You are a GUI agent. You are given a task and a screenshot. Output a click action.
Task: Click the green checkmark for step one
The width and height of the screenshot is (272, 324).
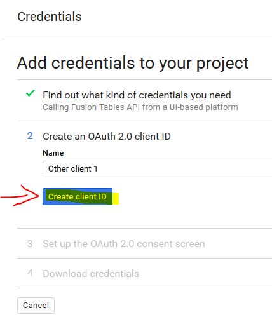(x=30, y=93)
